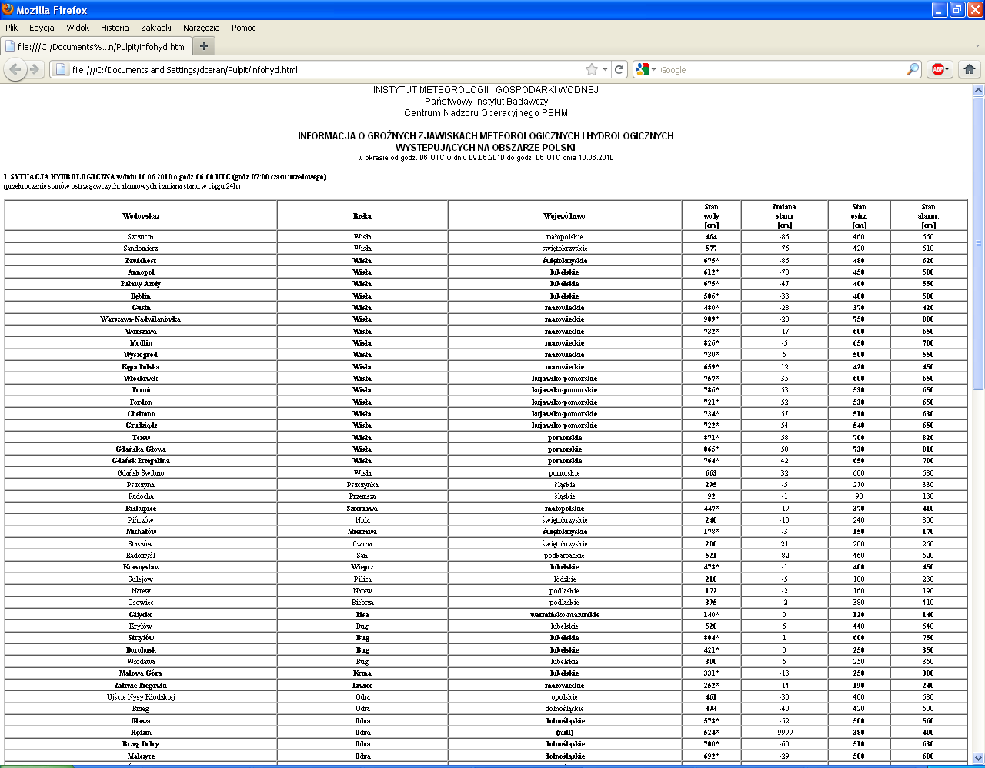This screenshot has width=985, height=768.
Task: Click the łódzkie province cell
Action: pos(565,579)
